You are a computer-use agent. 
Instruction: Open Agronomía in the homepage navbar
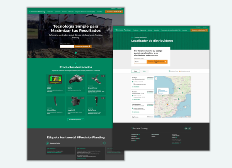(58, 12)
